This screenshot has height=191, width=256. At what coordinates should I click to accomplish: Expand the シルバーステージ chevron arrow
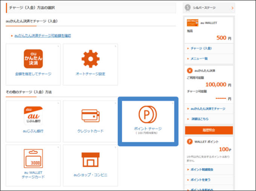(232, 8)
